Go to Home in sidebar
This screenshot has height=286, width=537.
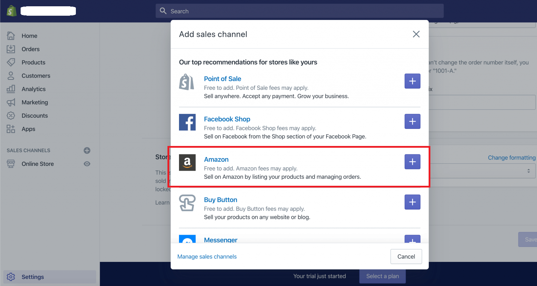(x=29, y=36)
